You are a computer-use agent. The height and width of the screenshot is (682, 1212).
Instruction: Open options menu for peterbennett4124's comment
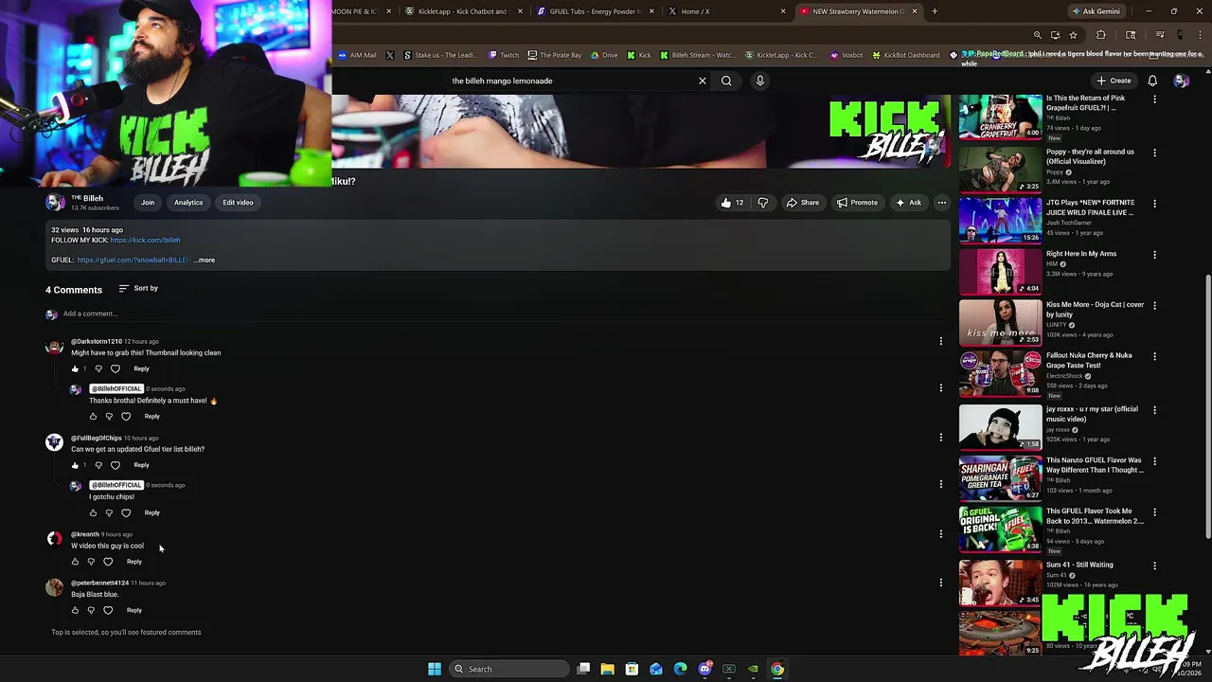941,583
